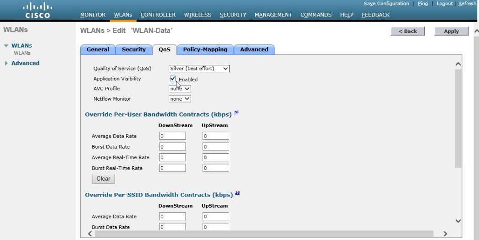Viewport: 479px width, 240px height.
Task: Click the Logout link
Action: tap(445, 4)
